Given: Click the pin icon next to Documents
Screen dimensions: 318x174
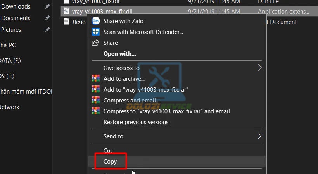Looking at the screenshot, I should (47, 18).
